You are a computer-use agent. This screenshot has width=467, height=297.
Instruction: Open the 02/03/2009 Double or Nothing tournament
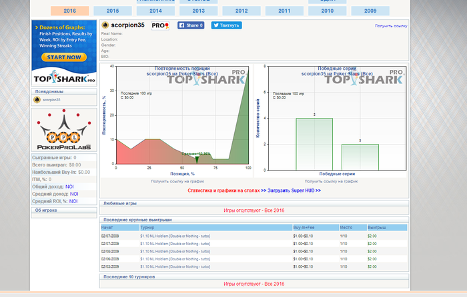click(175, 266)
